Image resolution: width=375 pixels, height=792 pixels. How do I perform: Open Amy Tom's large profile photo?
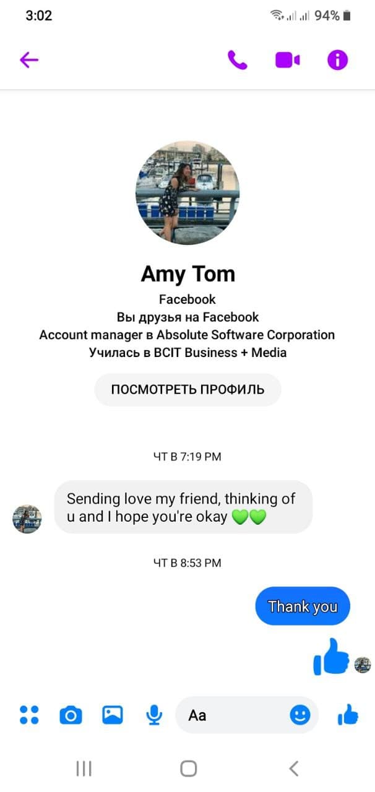click(x=187, y=192)
